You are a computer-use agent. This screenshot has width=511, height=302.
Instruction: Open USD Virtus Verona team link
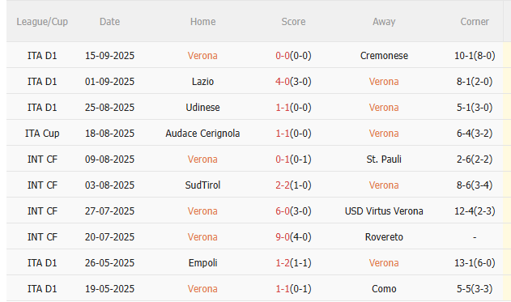384,211
